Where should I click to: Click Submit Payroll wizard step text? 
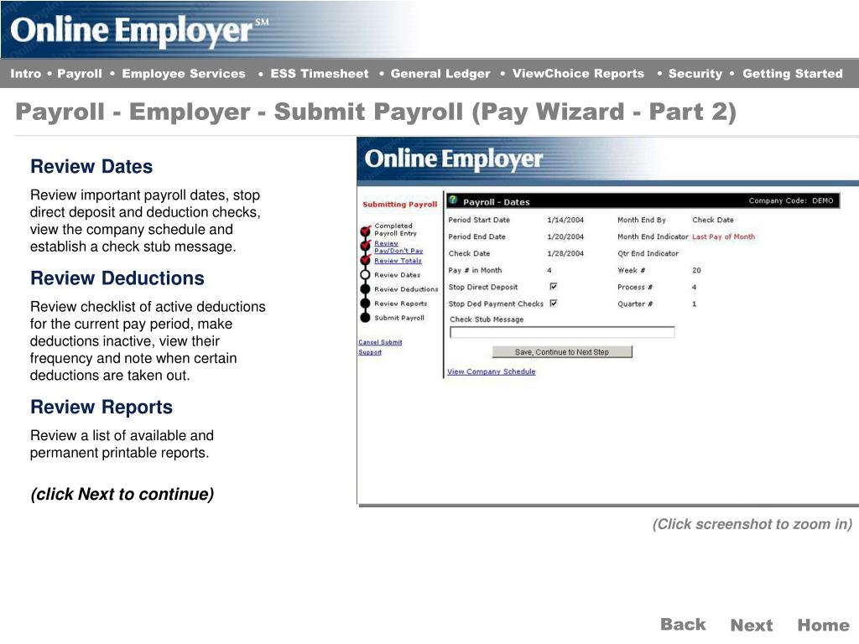click(x=399, y=318)
